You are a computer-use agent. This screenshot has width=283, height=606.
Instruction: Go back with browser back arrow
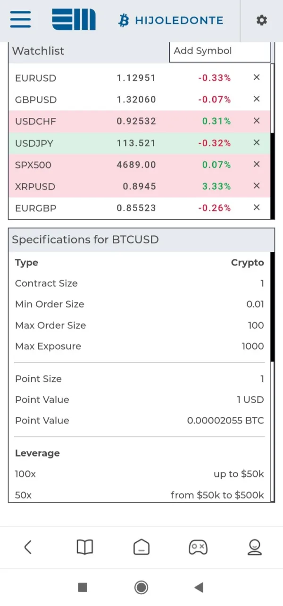28,547
